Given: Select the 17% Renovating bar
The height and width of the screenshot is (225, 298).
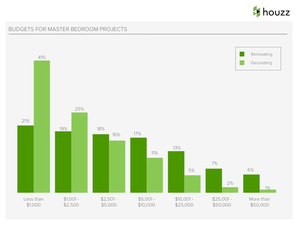Looking at the screenshot, I should tap(138, 165).
